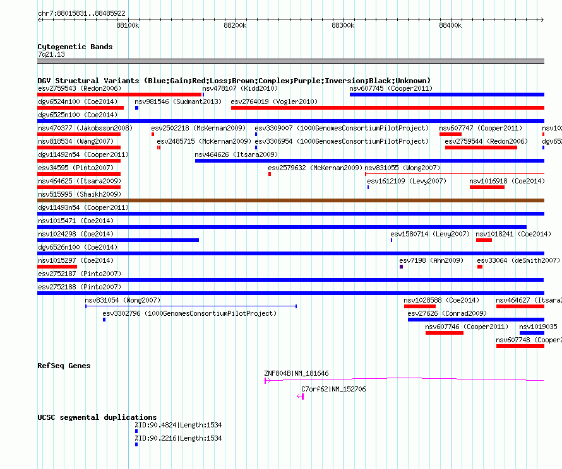Click the thin blue nsv831054 span line

191,306
